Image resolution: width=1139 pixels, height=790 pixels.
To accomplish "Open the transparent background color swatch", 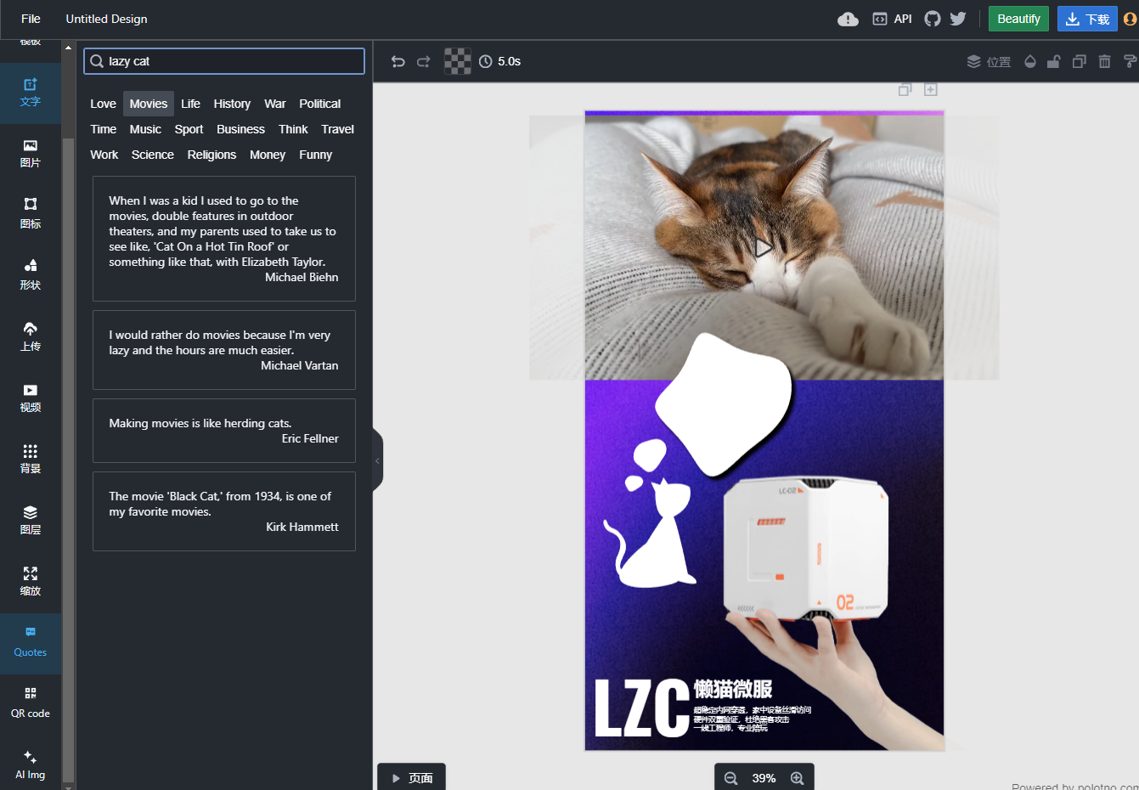I will click(458, 61).
